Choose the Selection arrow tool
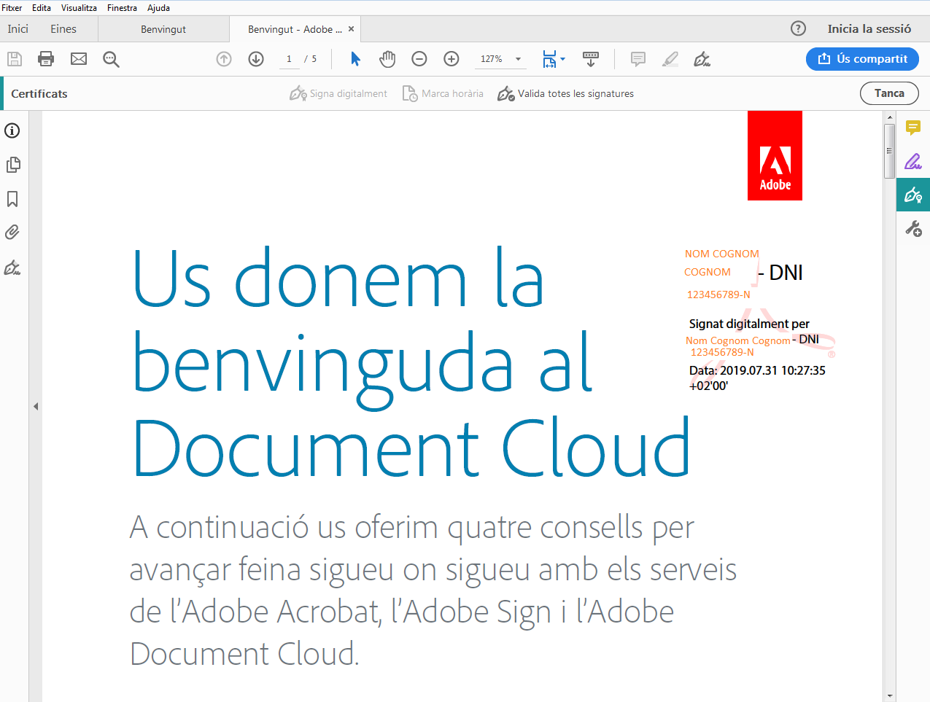The height and width of the screenshot is (702, 930). click(x=355, y=59)
